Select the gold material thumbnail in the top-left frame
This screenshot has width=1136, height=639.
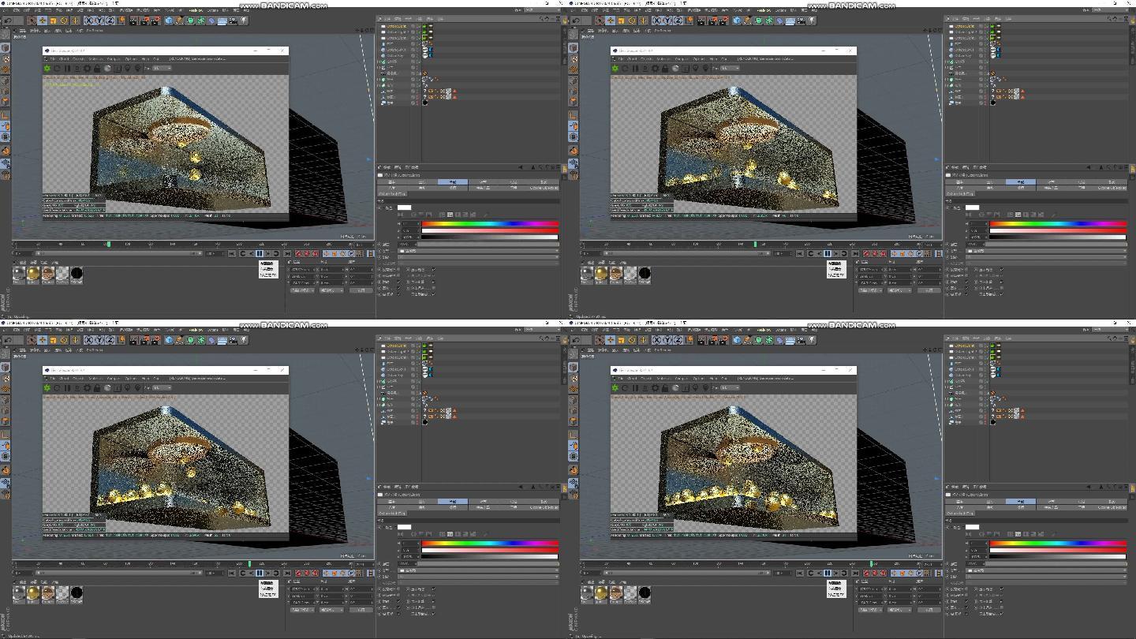pos(33,274)
